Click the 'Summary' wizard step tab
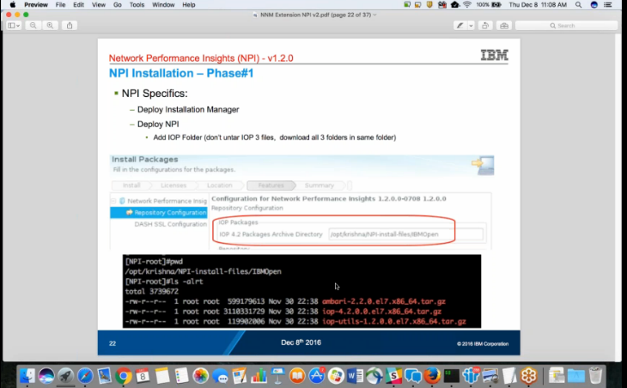 point(320,185)
